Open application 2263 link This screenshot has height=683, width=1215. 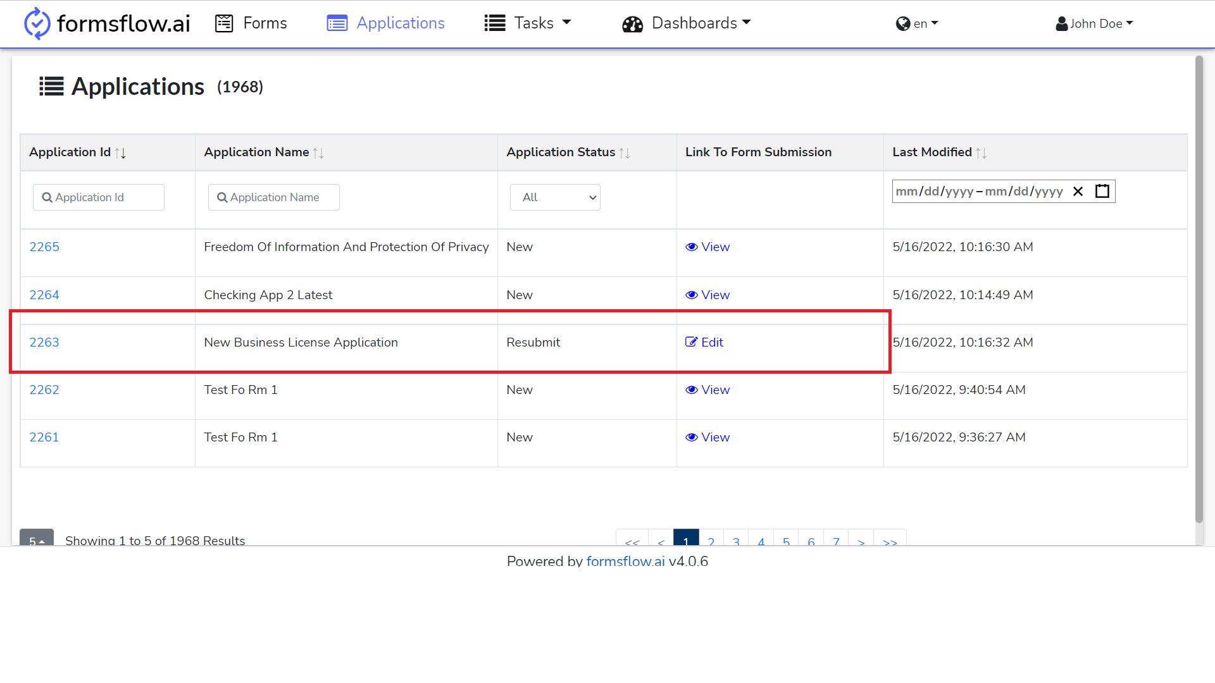[44, 342]
